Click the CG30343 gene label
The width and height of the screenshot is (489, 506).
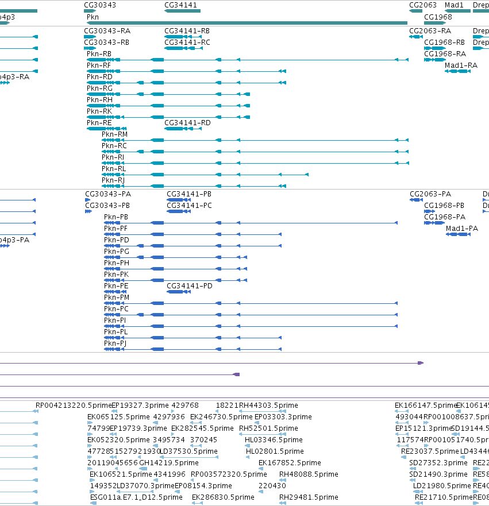click(x=100, y=5)
